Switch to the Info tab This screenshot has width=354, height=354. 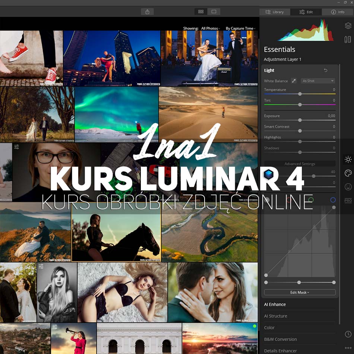pyautogui.click(x=338, y=12)
